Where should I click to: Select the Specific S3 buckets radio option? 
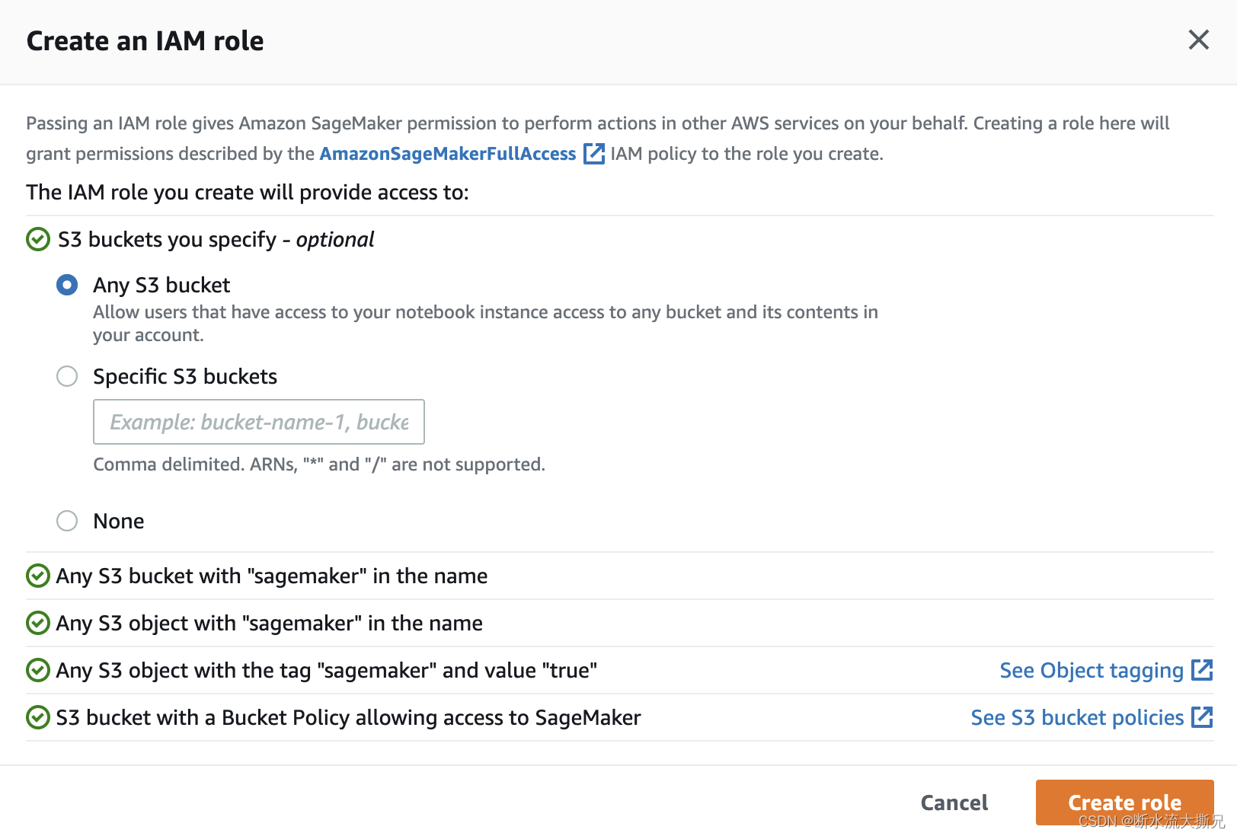pos(67,376)
